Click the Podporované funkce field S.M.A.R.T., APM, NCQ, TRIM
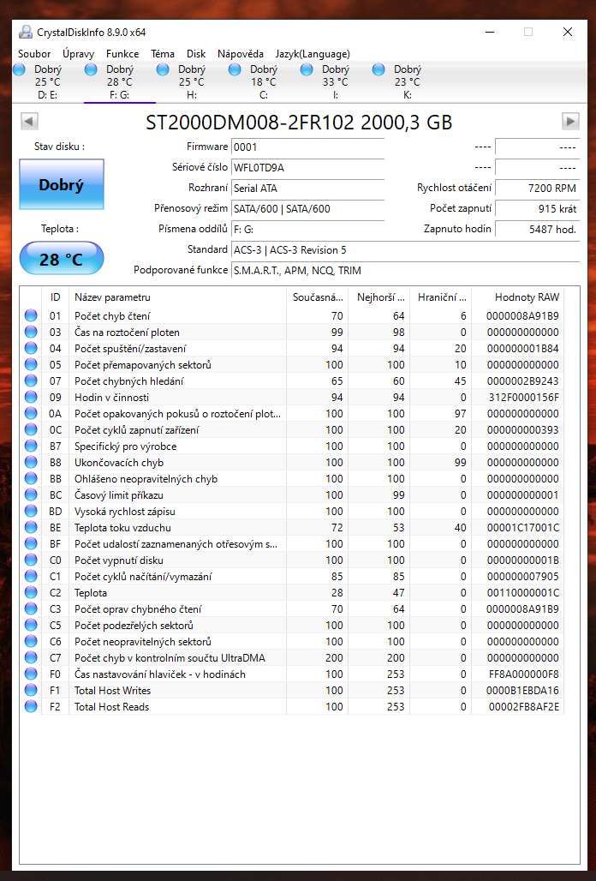Screen dimensions: 596x881 (x=405, y=270)
